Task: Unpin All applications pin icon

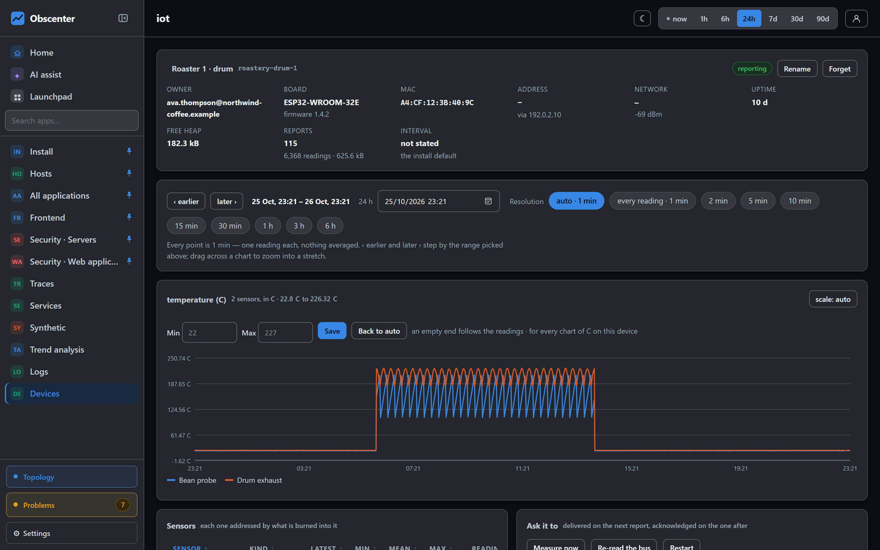Action: point(129,195)
